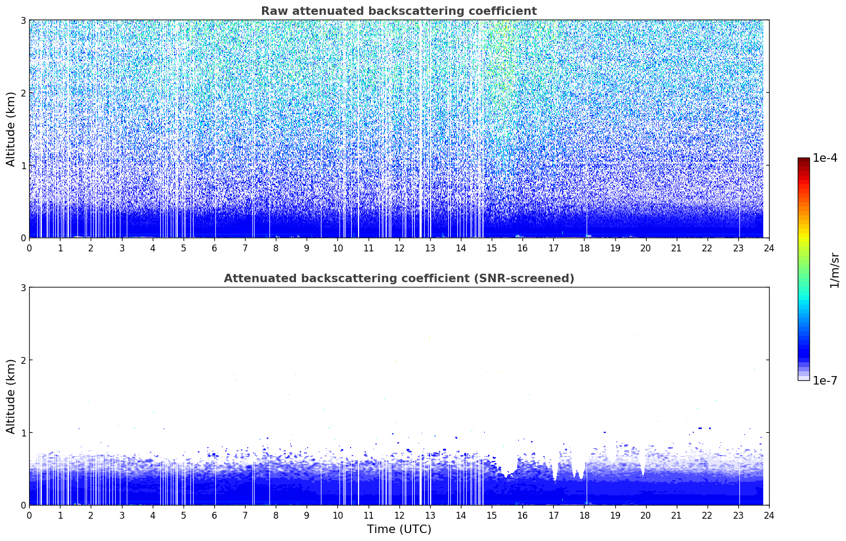This screenshot has width=846, height=541.
Task: Click the "1e-4" colorbar maximum label
Action: point(825,158)
